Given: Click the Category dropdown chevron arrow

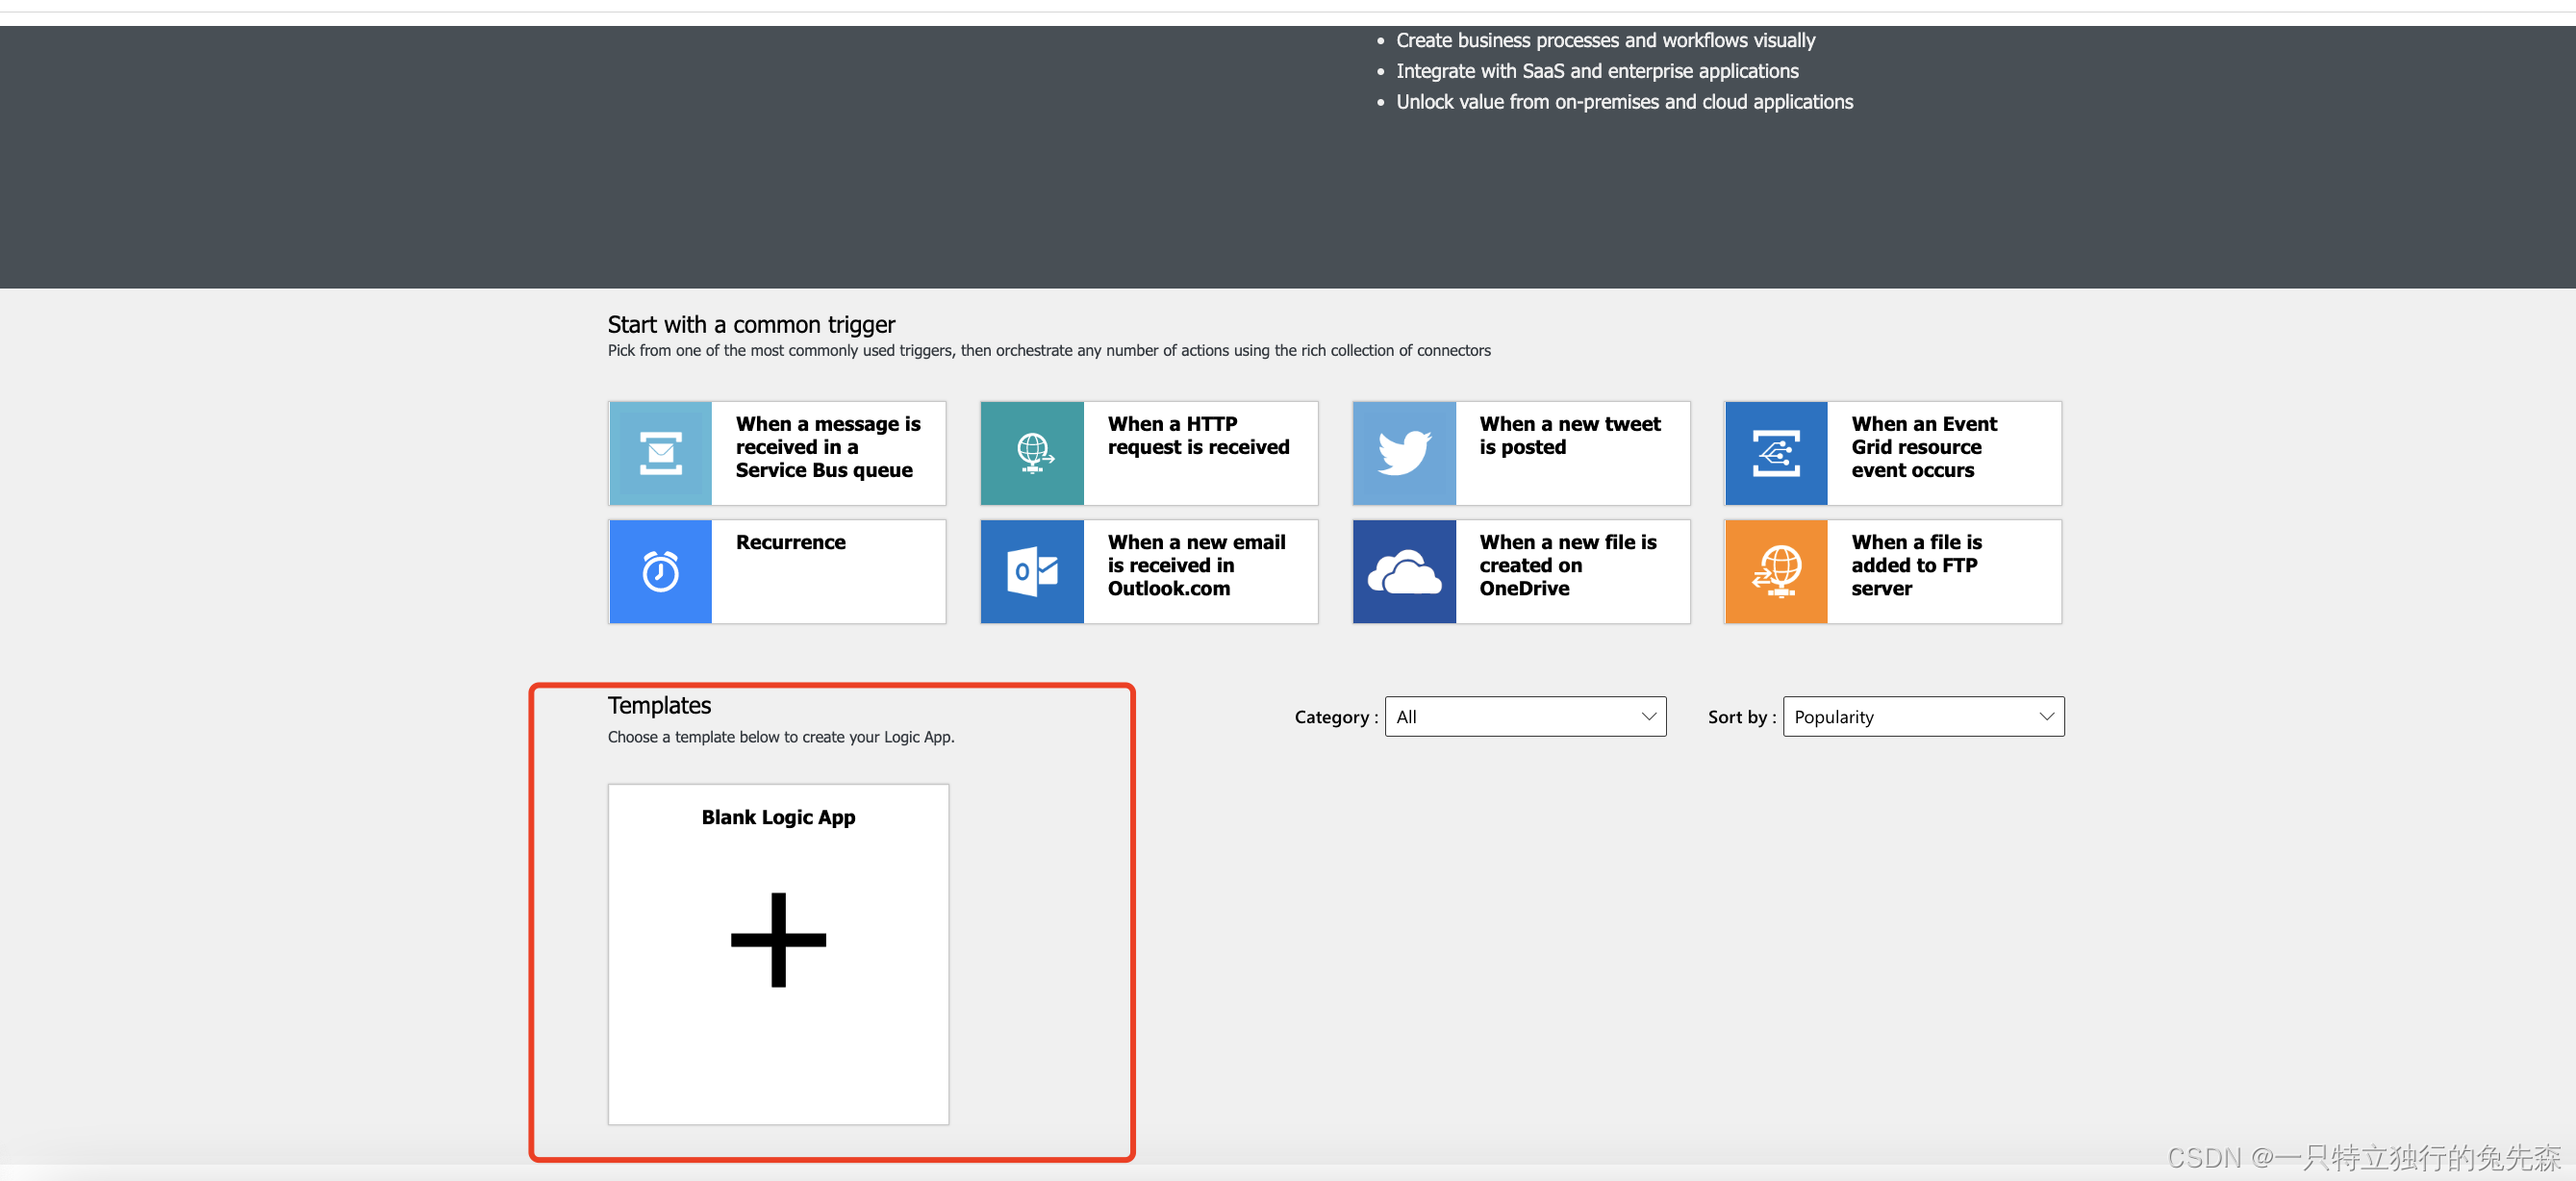Looking at the screenshot, I should 1648,716.
